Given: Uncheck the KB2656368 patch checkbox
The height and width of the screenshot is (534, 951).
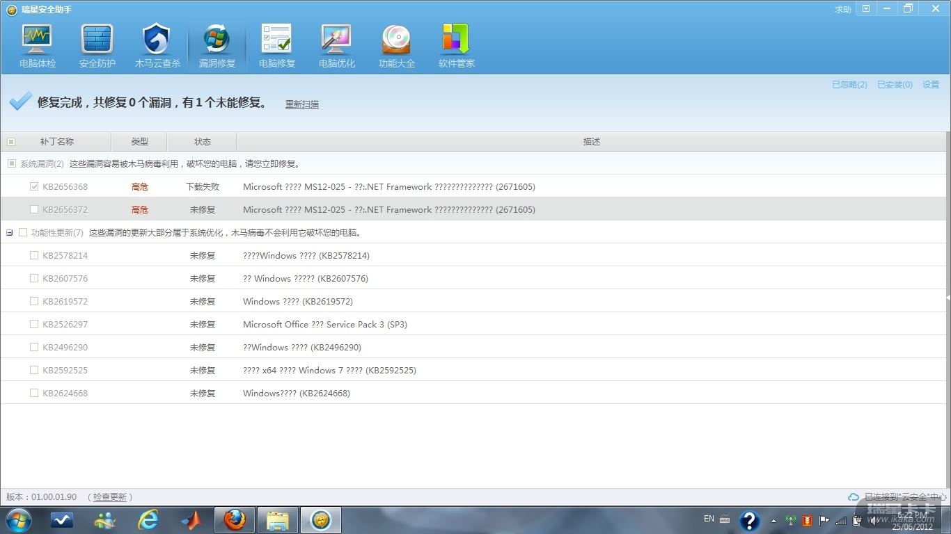Looking at the screenshot, I should [34, 186].
